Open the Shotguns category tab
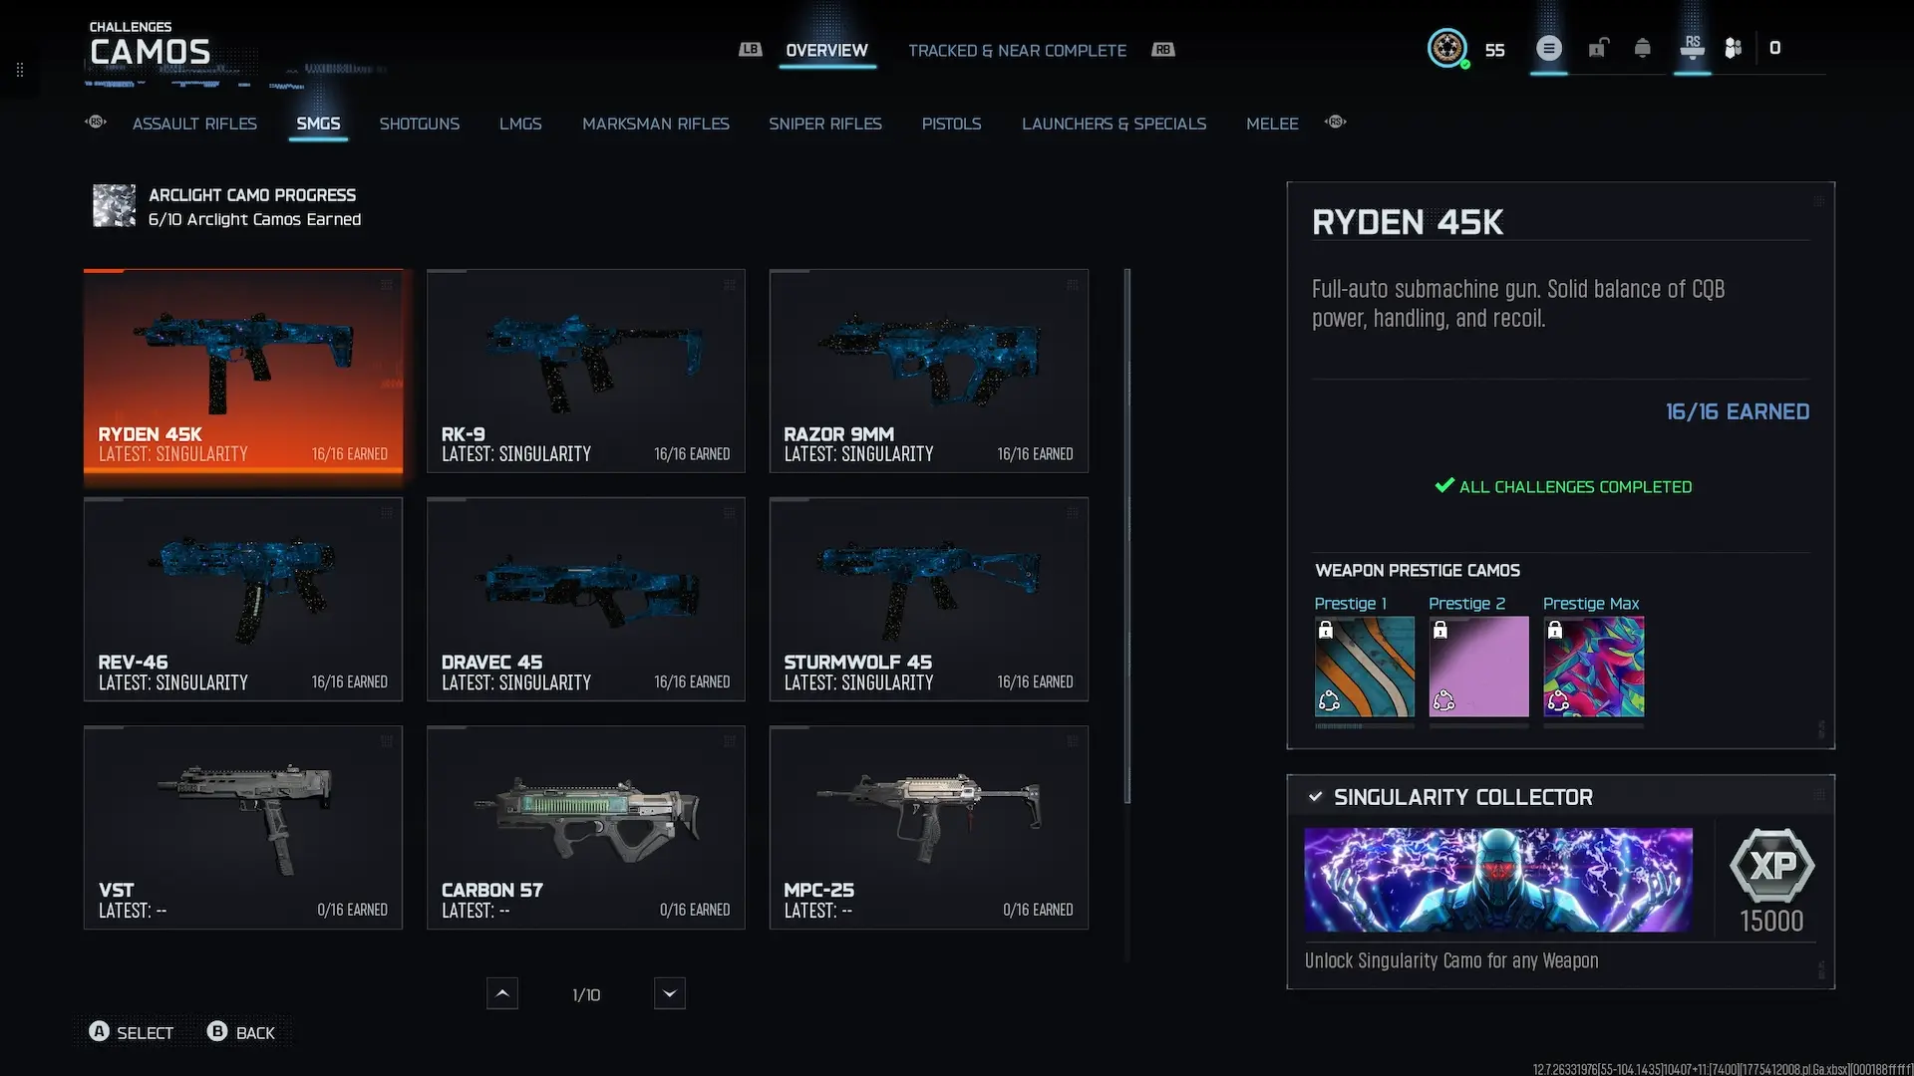 419,124
